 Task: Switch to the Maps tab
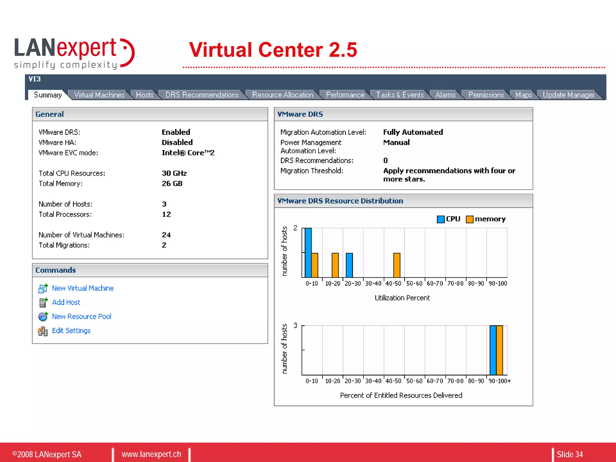(x=524, y=95)
